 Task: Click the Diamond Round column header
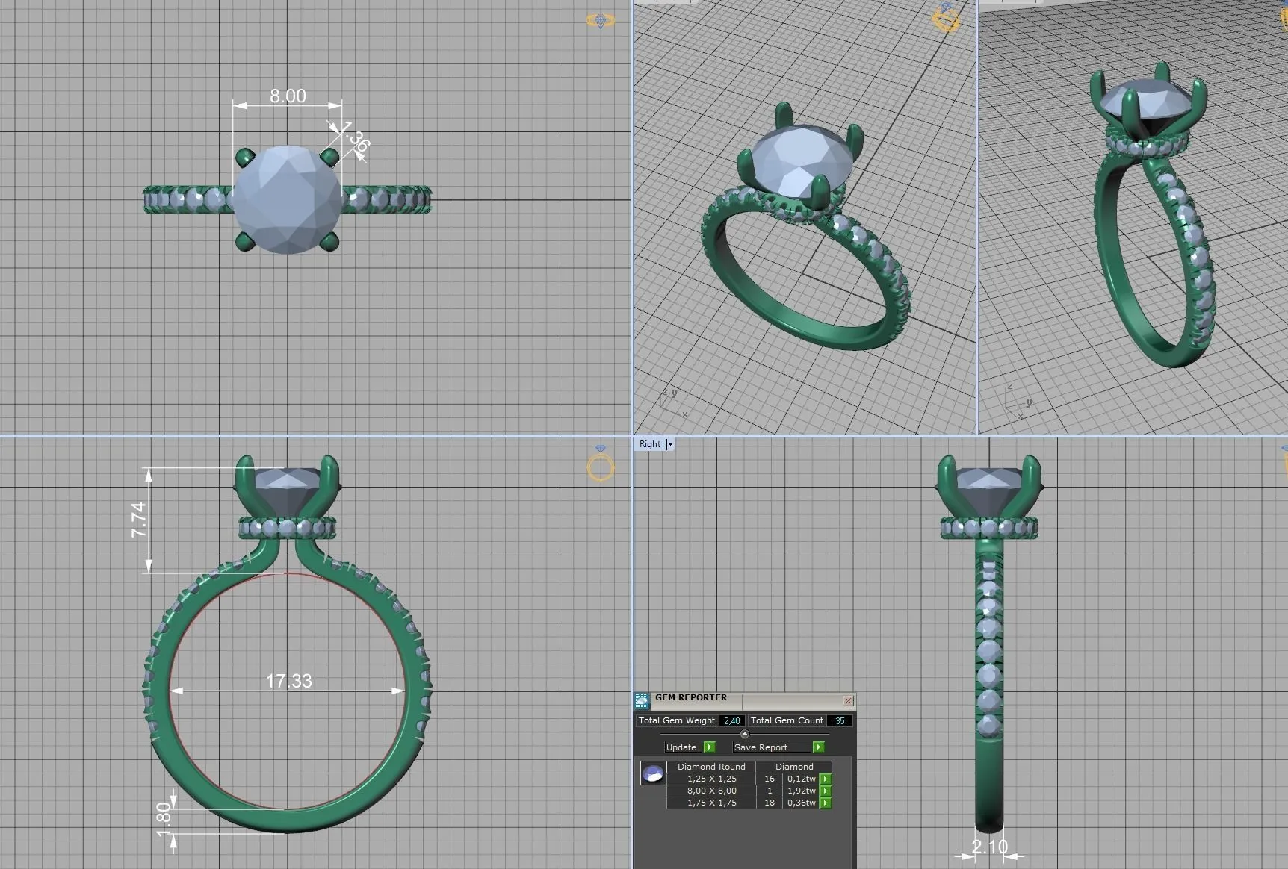pos(711,767)
